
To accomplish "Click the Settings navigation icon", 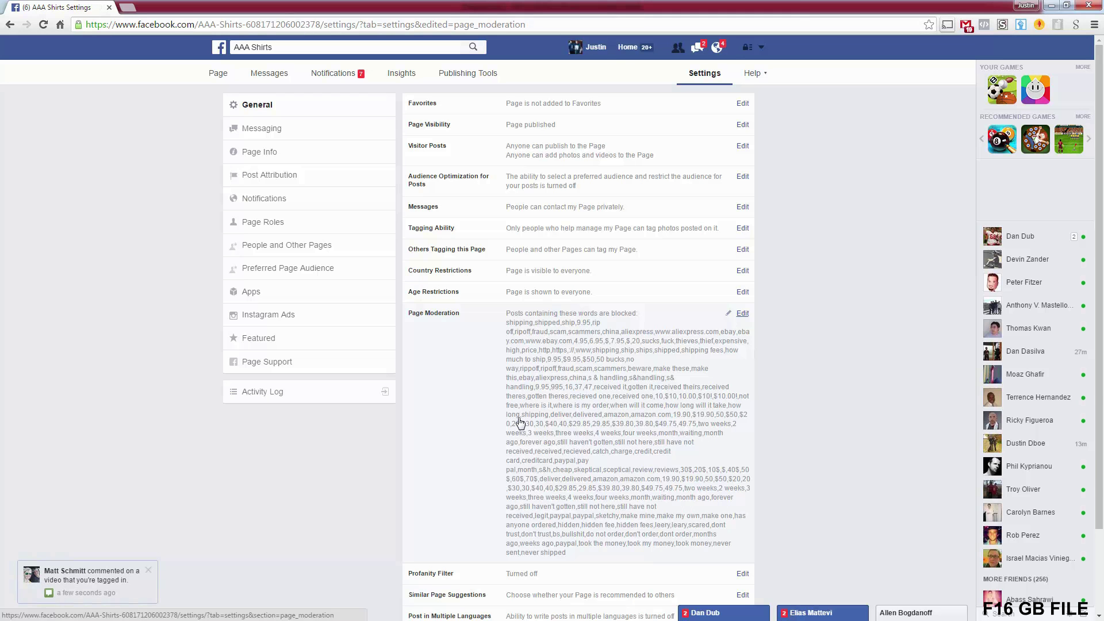I will (x=704, y=73).
